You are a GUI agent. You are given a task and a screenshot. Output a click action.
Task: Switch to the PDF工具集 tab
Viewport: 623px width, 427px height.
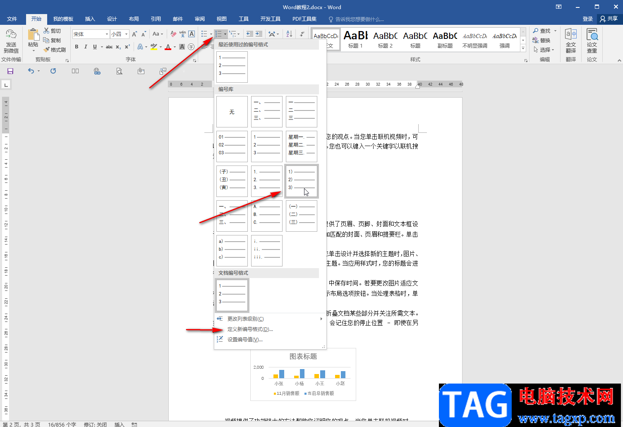point(304,19)
